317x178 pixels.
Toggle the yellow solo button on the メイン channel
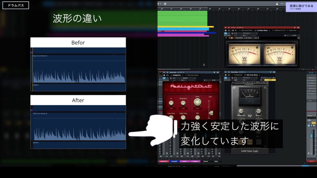click(x=313, y=123)
